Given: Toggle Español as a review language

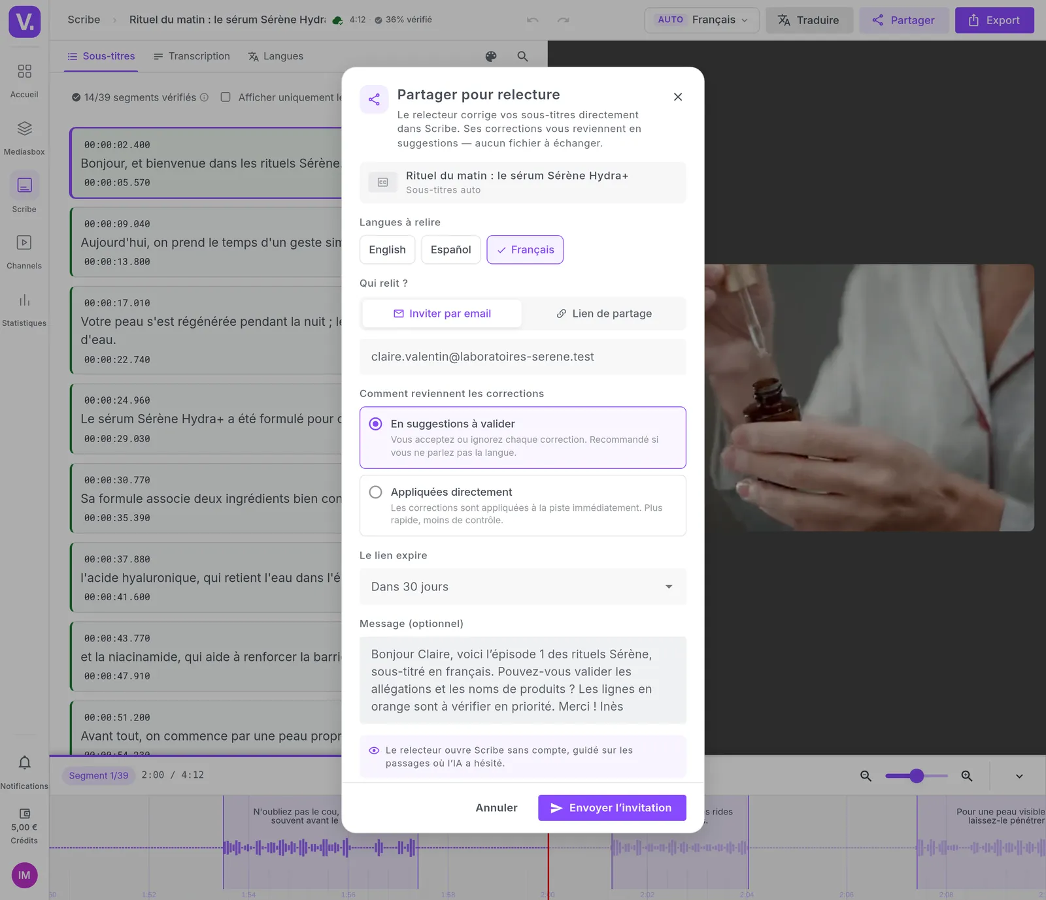Looking at the screenshot, I should pyautogui.click(x=450, y=249).
